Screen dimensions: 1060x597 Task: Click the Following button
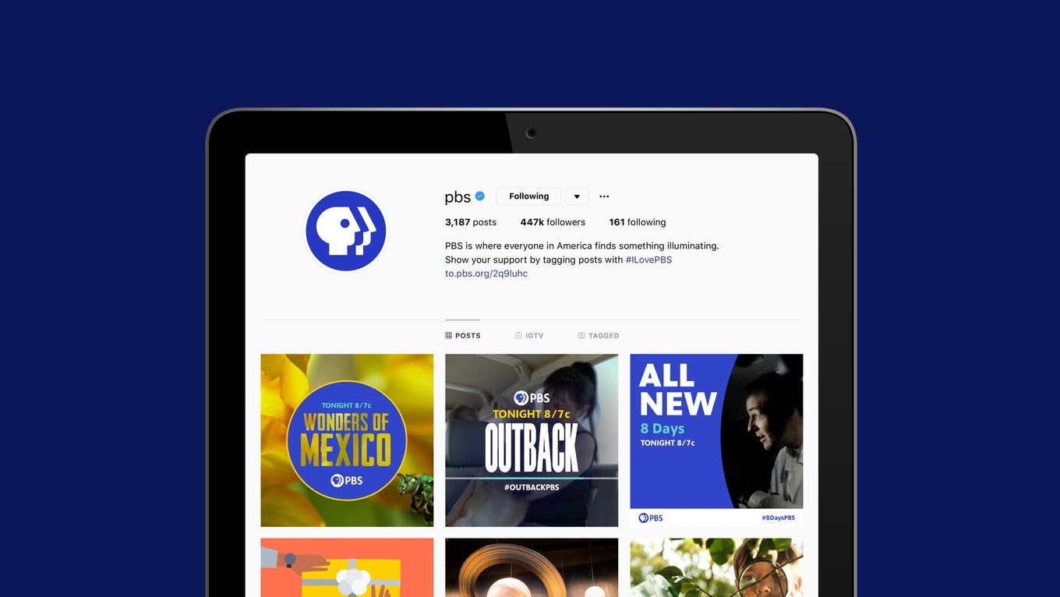528,196
